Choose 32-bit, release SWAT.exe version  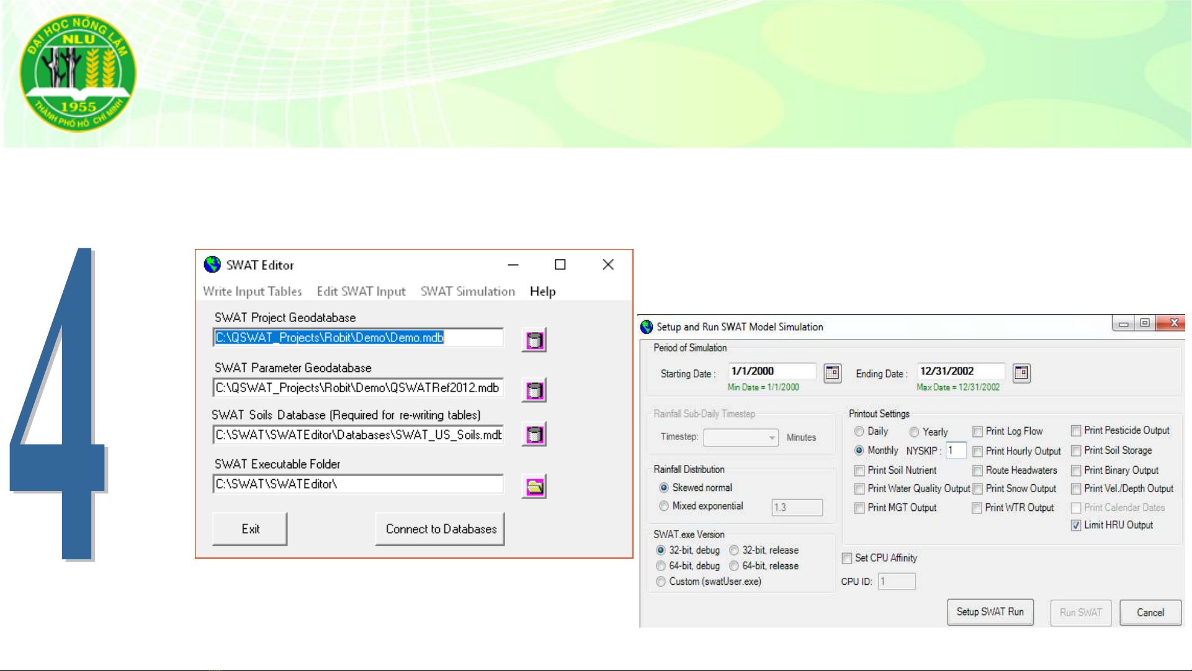(734, 550)
